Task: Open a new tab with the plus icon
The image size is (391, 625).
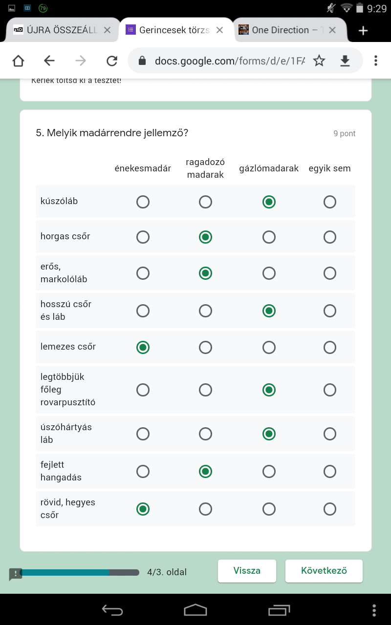Action: pyautogui.click(x=363, y=30)
